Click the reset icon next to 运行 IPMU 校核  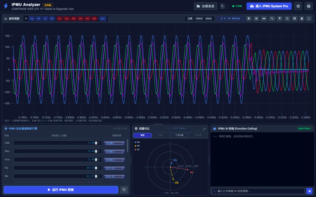tap(124, 190)
